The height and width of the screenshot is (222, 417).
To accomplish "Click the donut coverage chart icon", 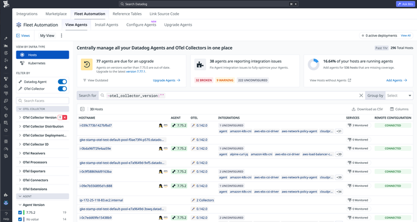I will tap(313, 65).
